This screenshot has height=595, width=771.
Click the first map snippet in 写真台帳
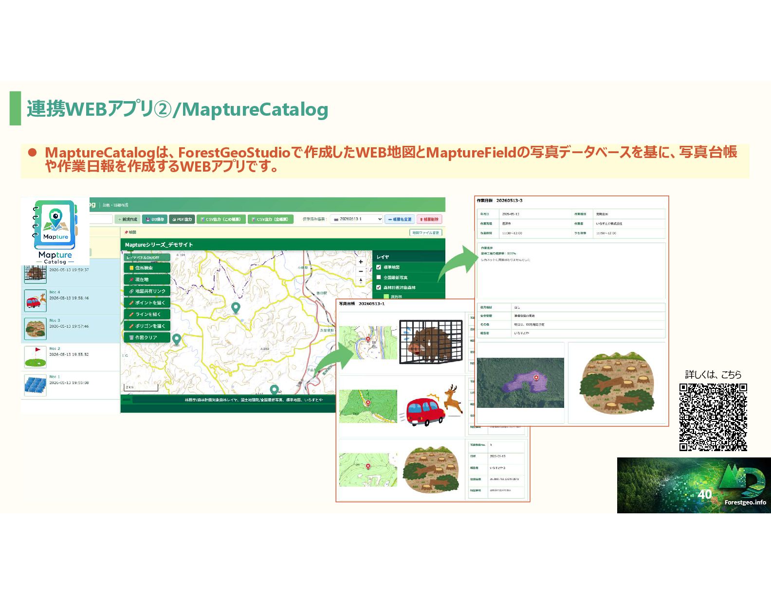(368, 343)
